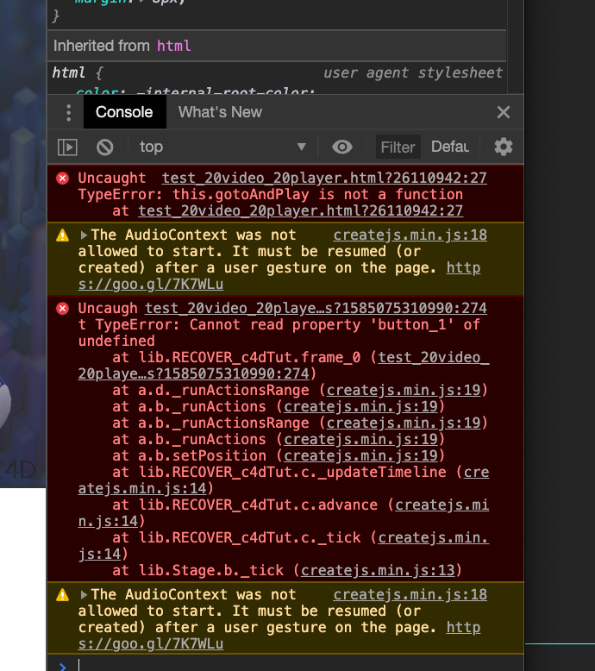The height and width of the screenshot is (671, 595).
Task: Click the 'user agent stylesheet' label
Action: [412, 72]
